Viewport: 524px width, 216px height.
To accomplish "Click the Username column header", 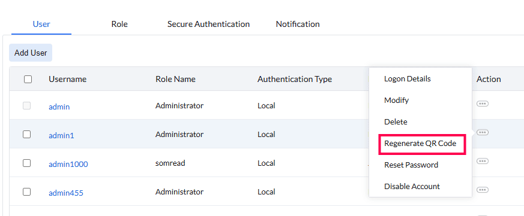I will 67,79.
